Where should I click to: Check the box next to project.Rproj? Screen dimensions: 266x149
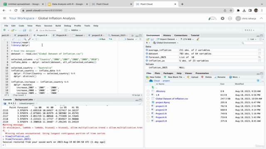148,102
